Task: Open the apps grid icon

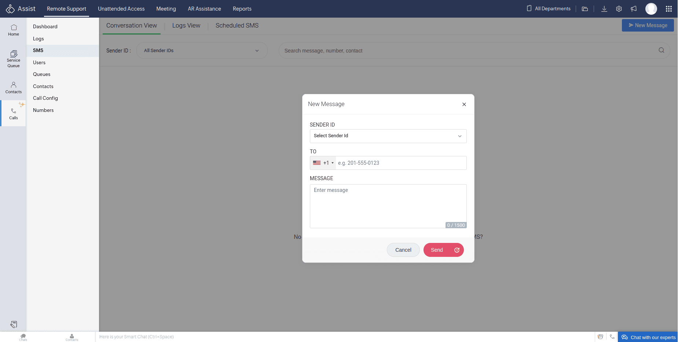Action: point(669,9)
